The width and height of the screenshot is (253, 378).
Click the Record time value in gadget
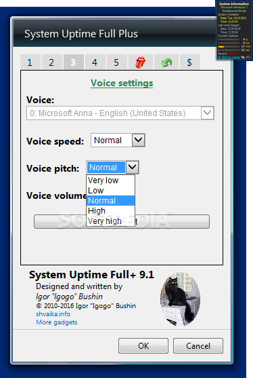pos(233,54)
